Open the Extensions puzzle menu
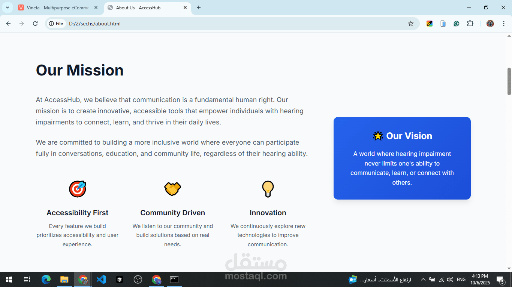 click(x=470, y=24)
